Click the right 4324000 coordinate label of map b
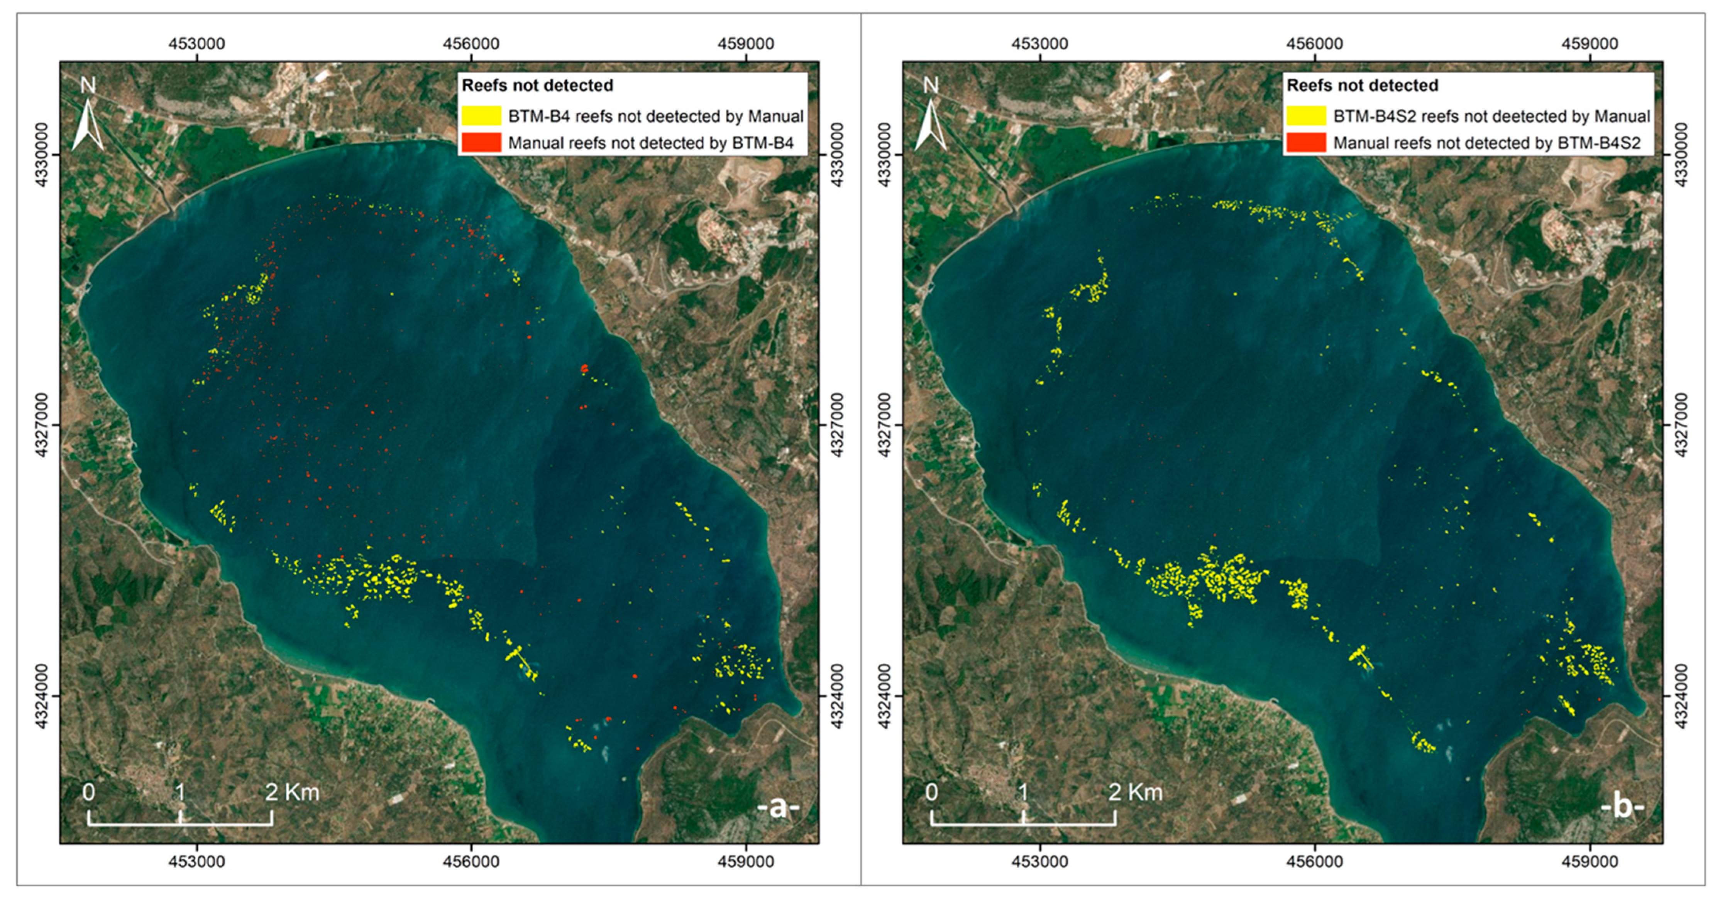The width and height of the screenshot is (1720, 898). pyautogui.click(x=1682, y=696)
